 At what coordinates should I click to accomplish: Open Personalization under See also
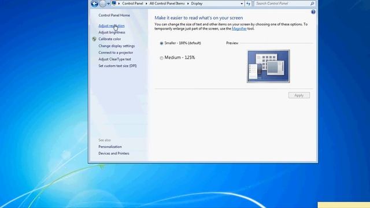(x=110, y=147)
